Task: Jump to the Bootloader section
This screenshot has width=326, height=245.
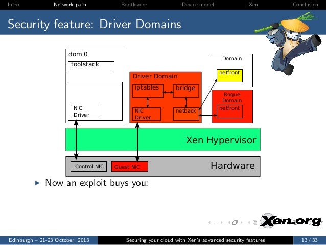Action: (x=134, y=5)
